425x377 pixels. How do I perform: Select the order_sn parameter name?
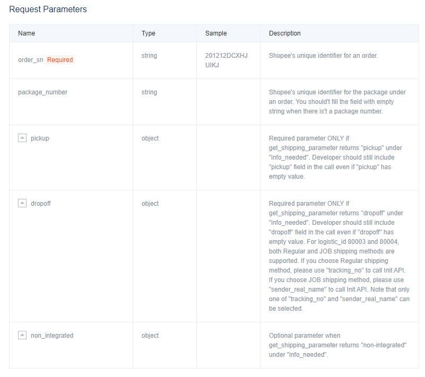coord(31,60)
